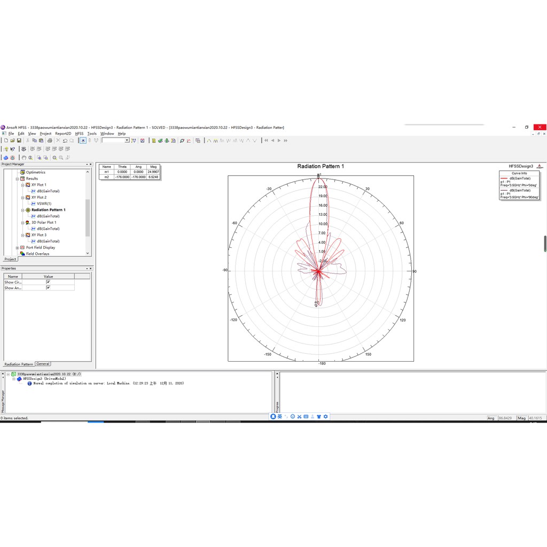Select VSWR(1) under XY Plot 2
Image resolution: width=547 pixels, height=547 pixels.
[44, 204]
